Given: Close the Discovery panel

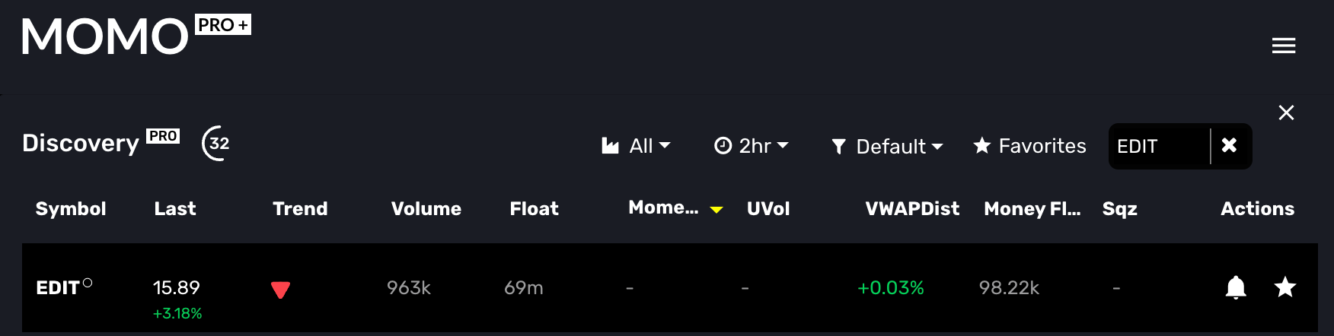Looking at the screenshot, I should pyautogui.click(x=1286, y=113).
